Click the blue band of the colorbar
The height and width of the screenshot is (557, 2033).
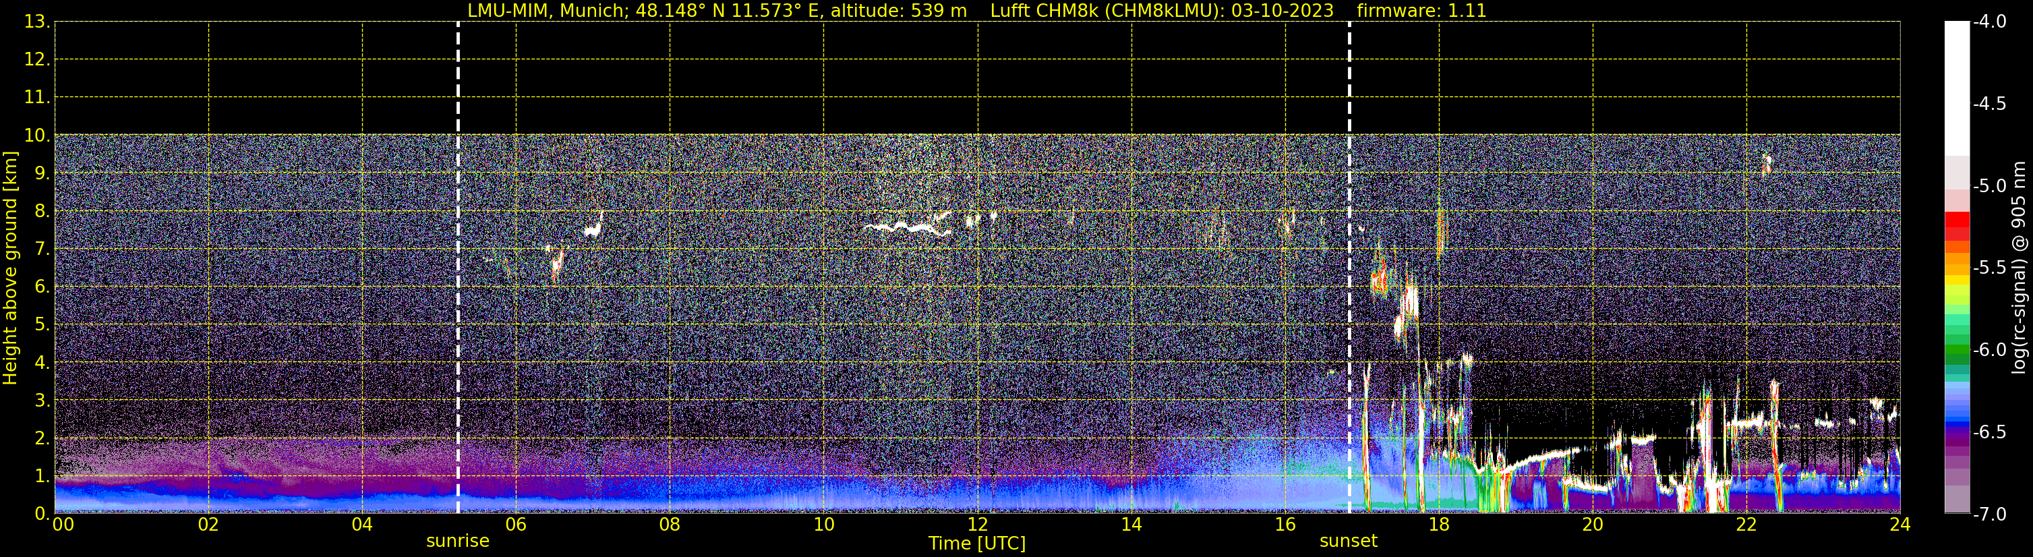(1957, 405)
